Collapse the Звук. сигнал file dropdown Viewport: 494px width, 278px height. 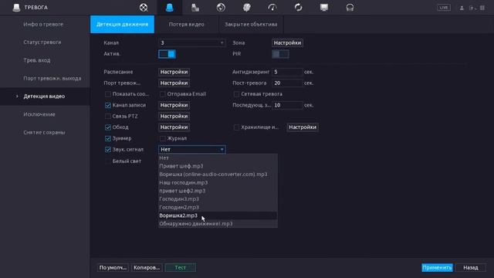(192, 149)
